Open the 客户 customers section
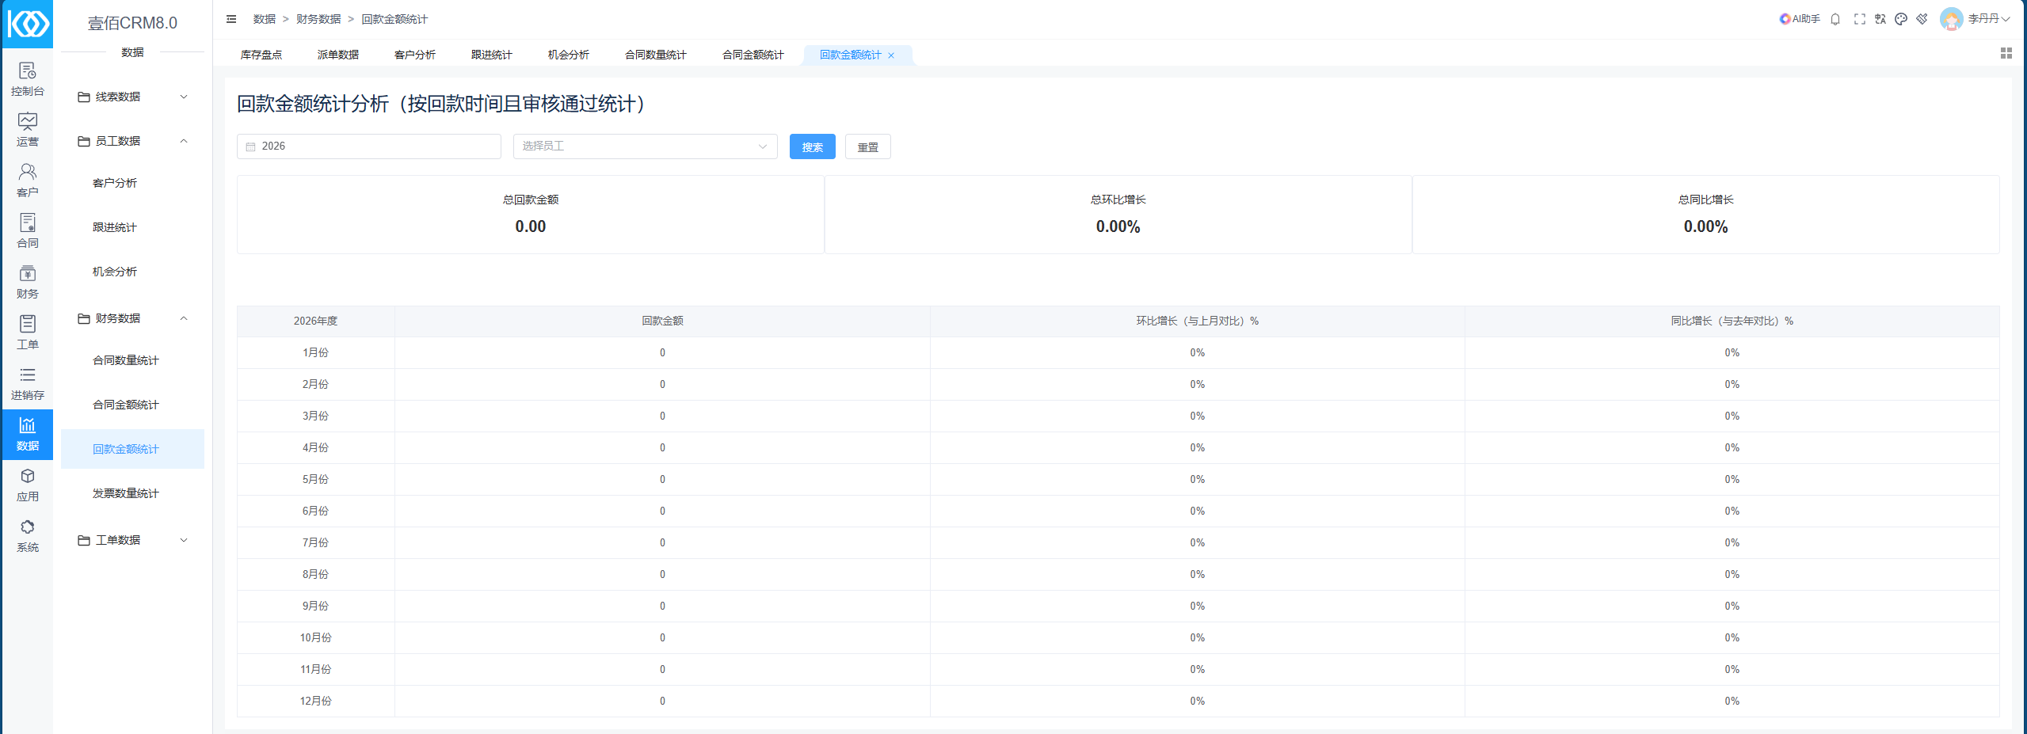The image size is (2027, 734). tap(28, 181)
